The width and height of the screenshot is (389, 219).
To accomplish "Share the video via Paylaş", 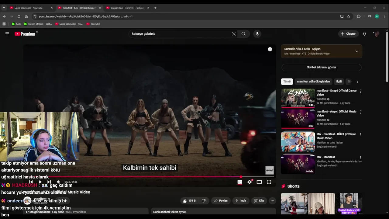I will coord(221,201).
